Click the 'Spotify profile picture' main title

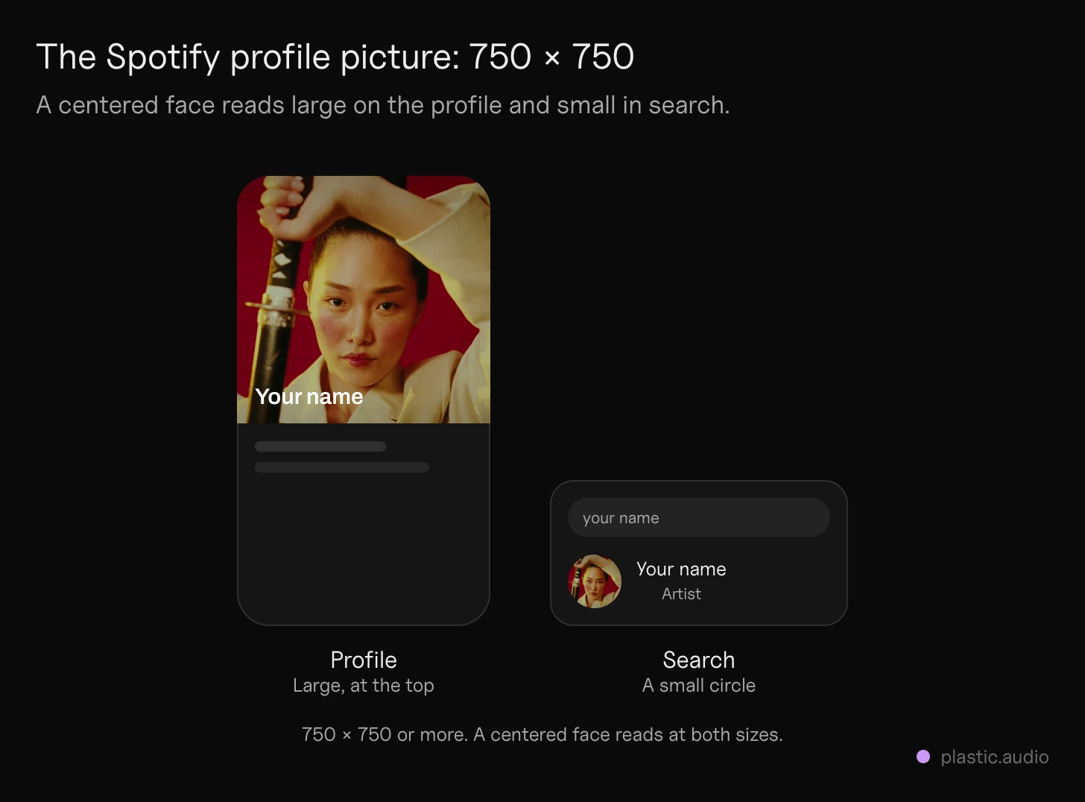click(335, 57)
